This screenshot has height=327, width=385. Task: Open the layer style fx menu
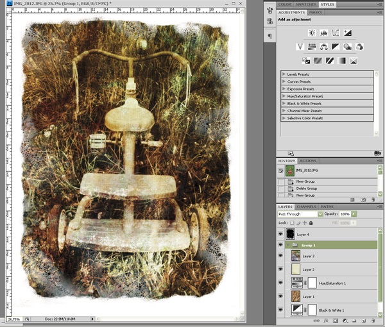click(x=326, y=321)
